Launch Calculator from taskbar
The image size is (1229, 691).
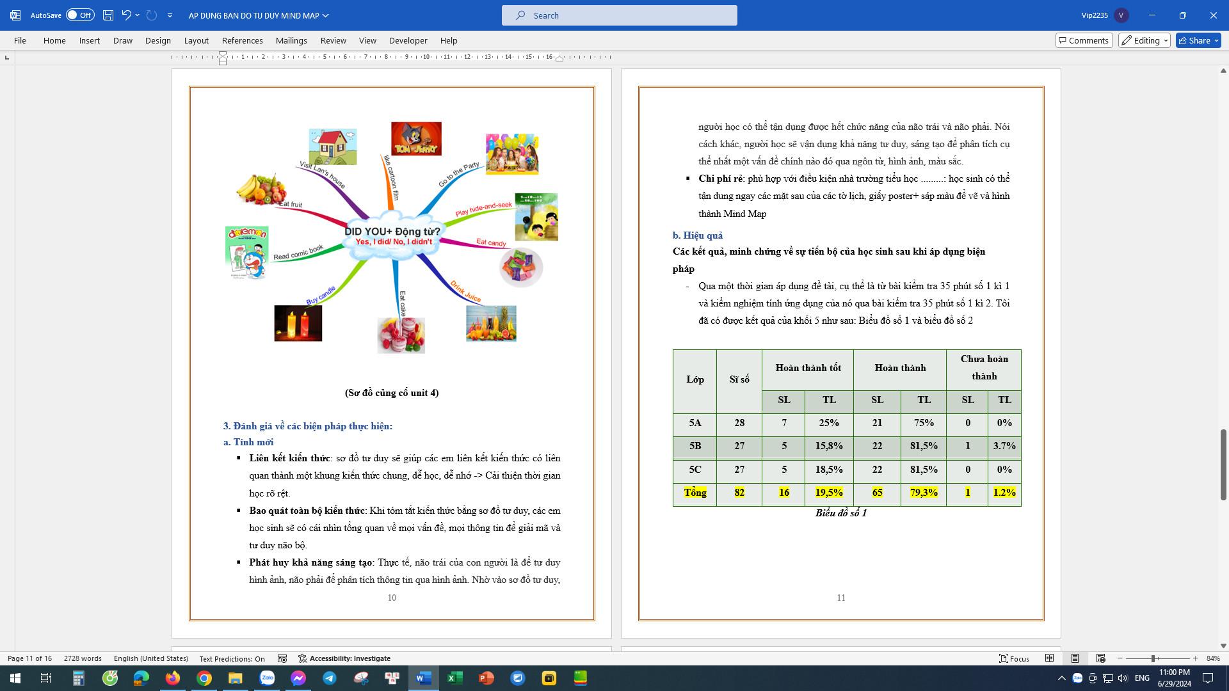point(78,678)
